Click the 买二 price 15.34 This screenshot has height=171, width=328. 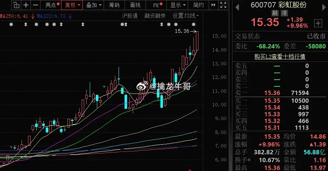click(x=272, y=107)
